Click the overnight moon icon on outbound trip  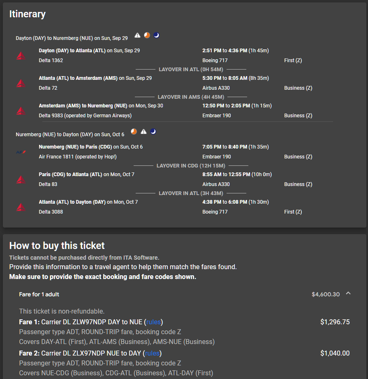pos(157,35)
